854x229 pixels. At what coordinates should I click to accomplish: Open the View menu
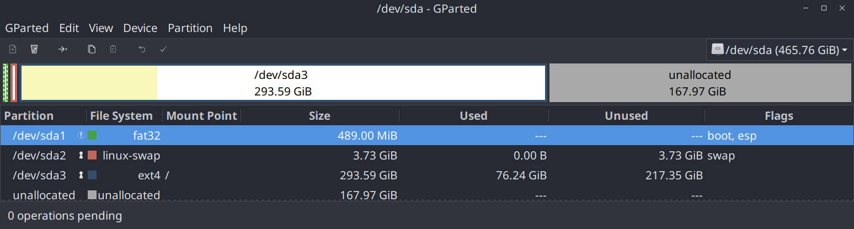click(x=100, y=28)
